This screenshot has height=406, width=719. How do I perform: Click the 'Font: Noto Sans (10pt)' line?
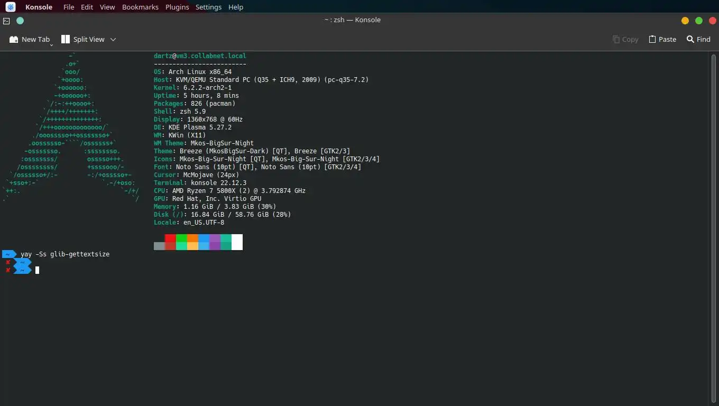point(257,167)
